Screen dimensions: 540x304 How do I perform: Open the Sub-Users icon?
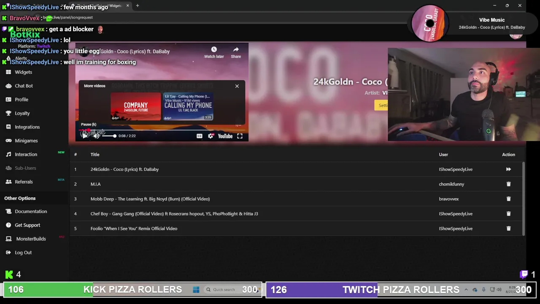[x=8, y=168]
